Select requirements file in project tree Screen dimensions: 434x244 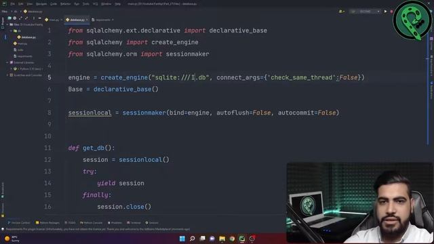coord(23,56)
